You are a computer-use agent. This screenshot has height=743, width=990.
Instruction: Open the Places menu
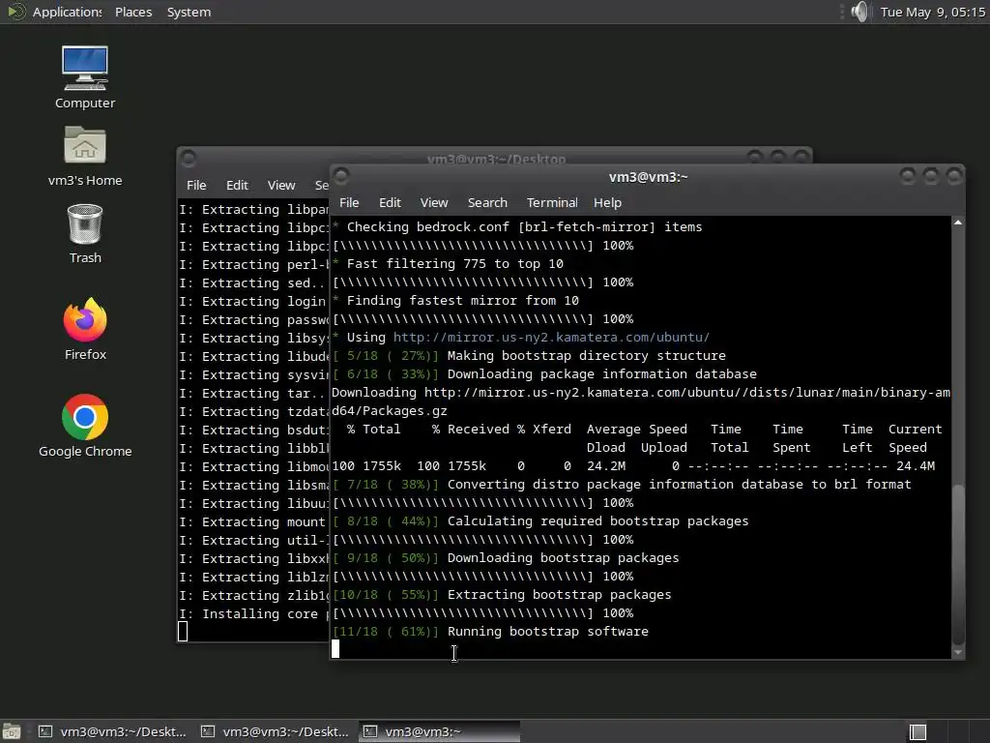pyautogui.click(x=133, y=12)
